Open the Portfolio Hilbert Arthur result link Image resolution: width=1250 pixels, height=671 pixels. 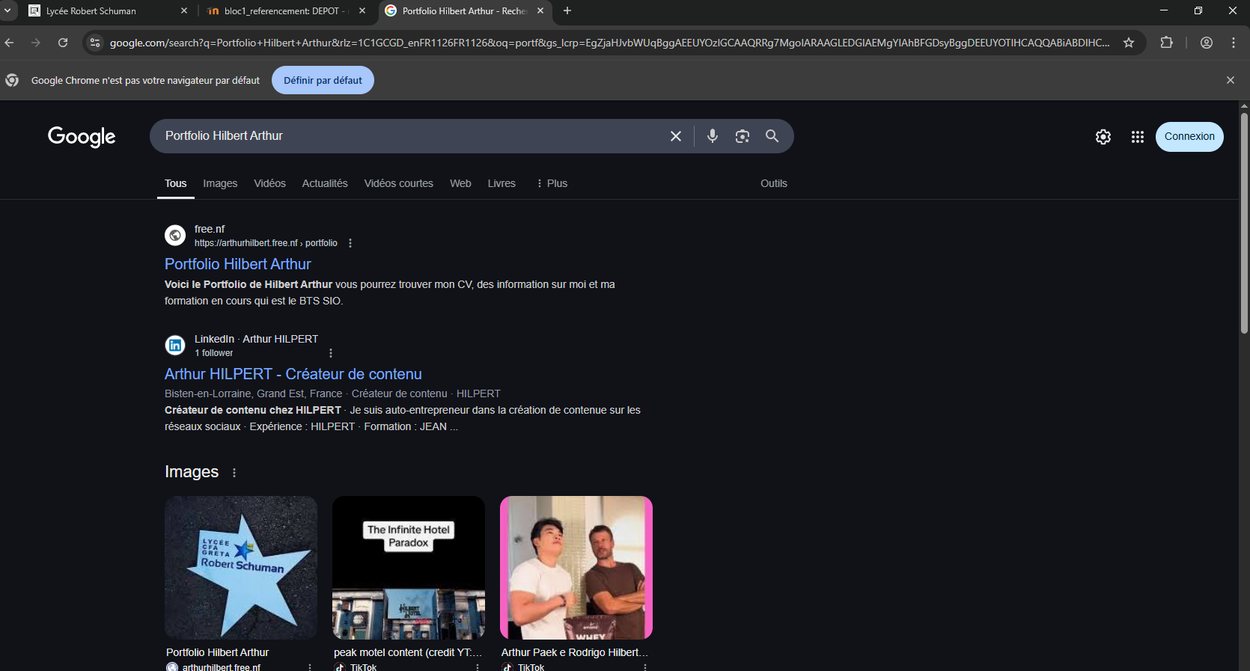coord(238,264)
